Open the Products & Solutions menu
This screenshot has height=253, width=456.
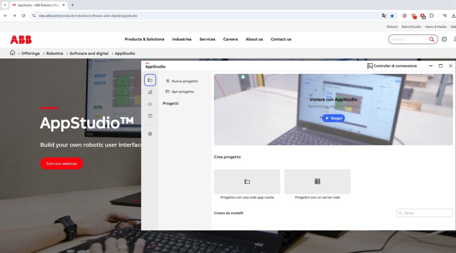coord(144,39)
